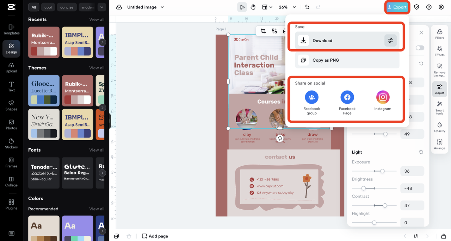This screenshot has height=241, width=451.
Task: Open the Arrange panel
Action: coord(439,144)
